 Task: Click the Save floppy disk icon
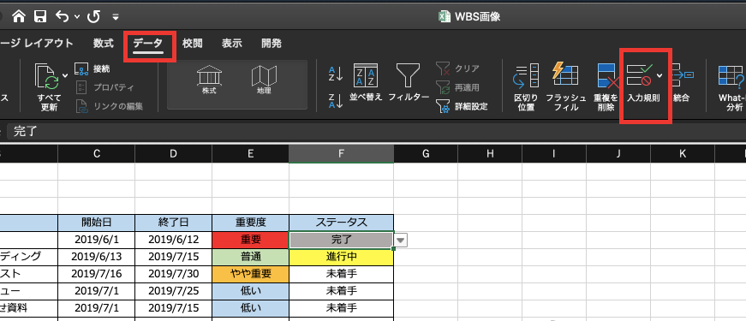point(40,16)
